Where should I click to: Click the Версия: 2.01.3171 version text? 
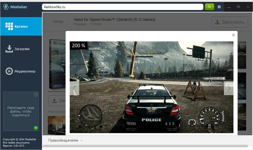pyautogui.click(x=13, y=146)
